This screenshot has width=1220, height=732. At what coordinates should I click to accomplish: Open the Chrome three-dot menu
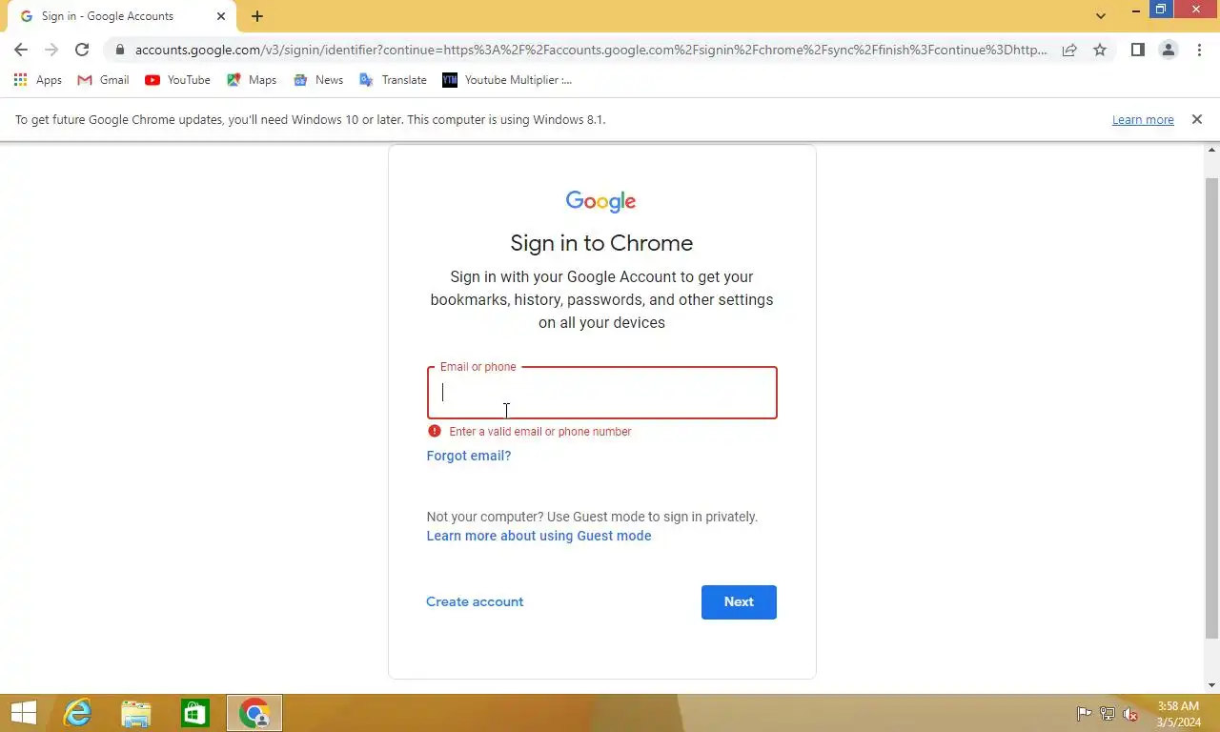click(x=1199, y=50)
